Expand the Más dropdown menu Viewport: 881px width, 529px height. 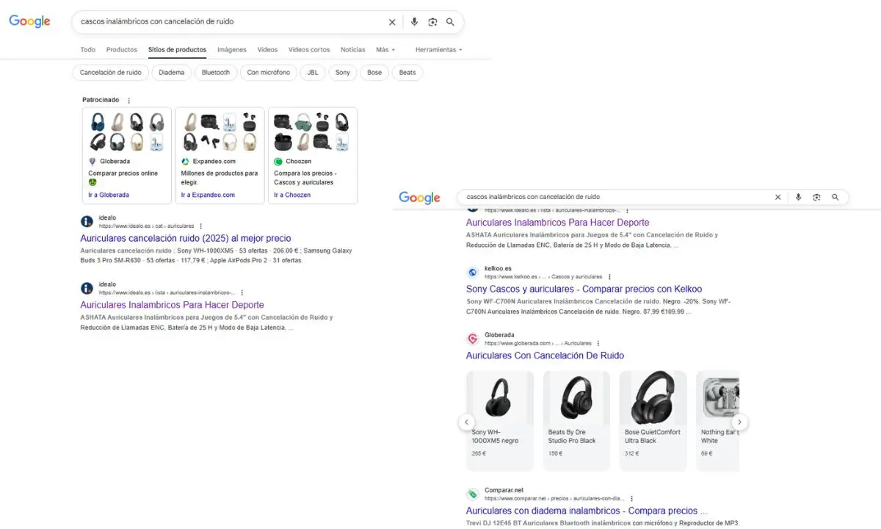(385, 50)
